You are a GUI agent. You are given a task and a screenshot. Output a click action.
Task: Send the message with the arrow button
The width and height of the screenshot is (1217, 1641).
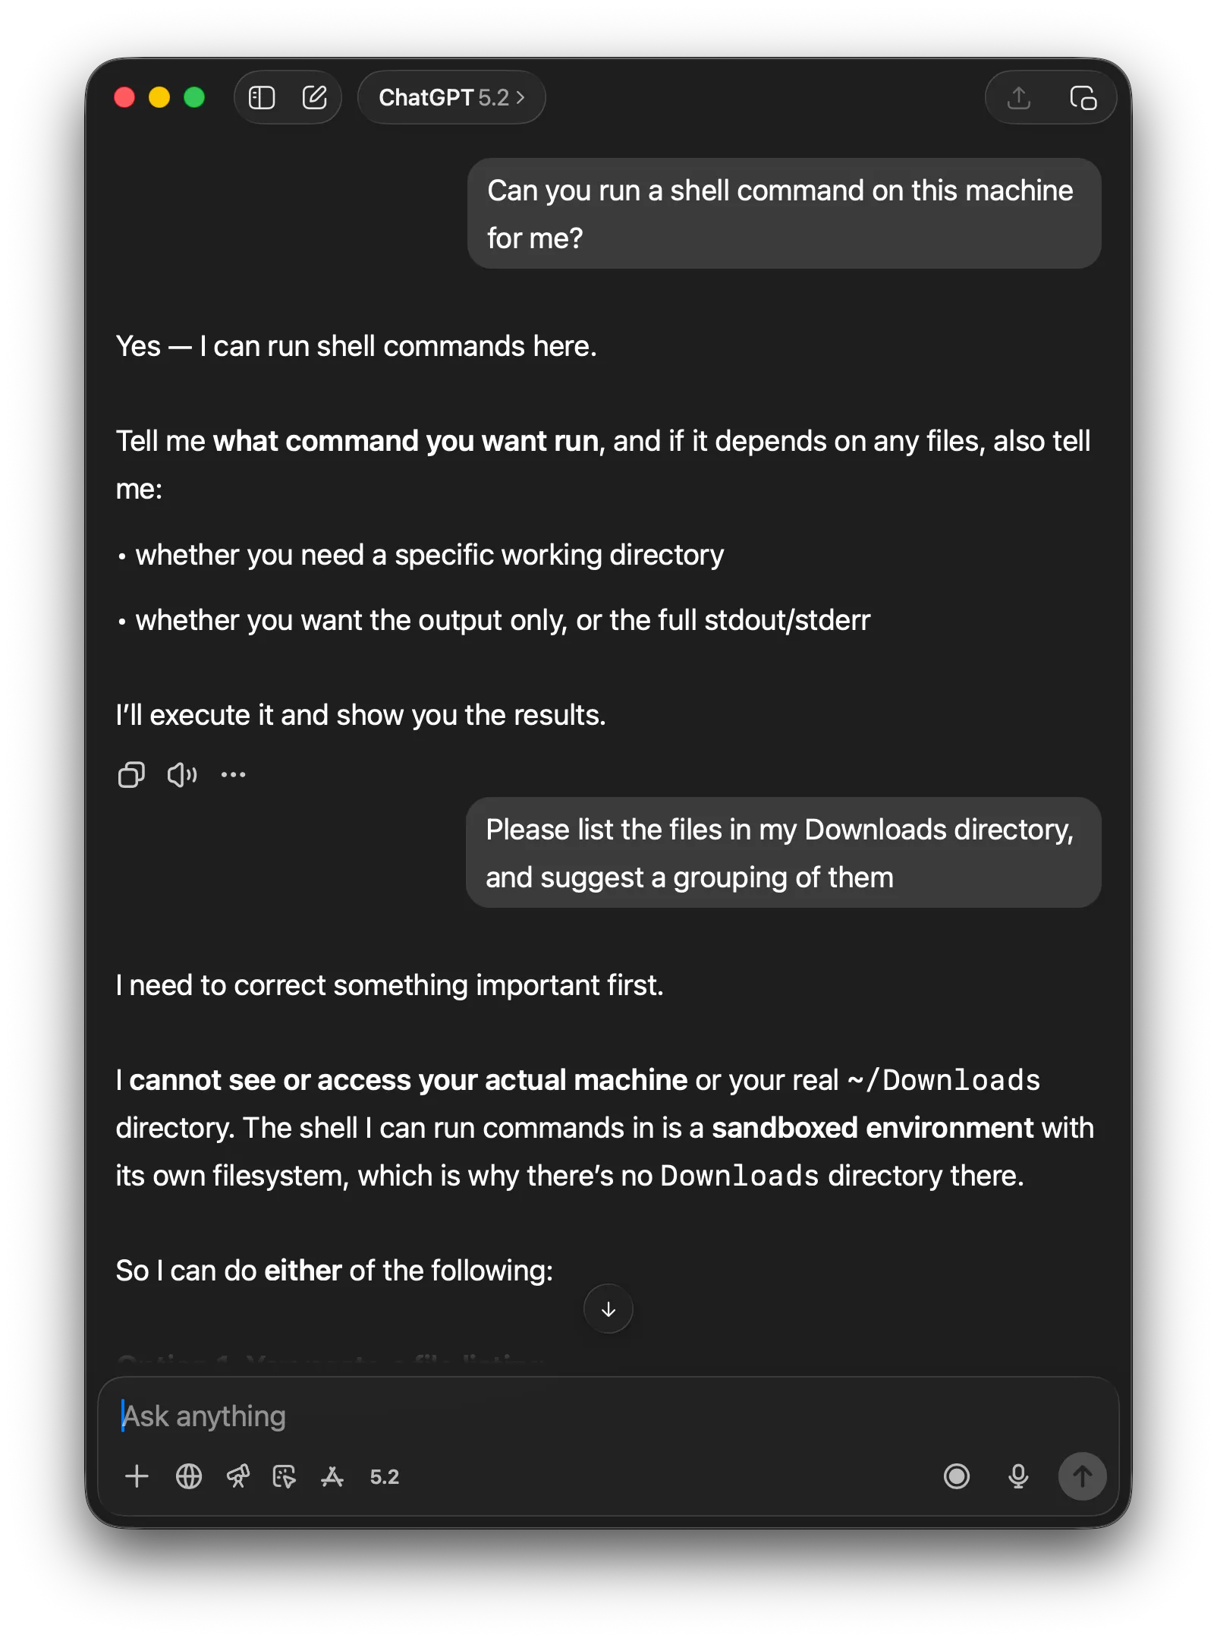point(1081,1476)
